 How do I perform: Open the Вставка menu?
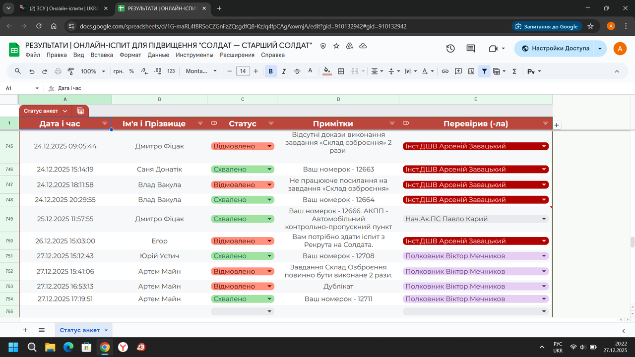[x=102, y=55]
